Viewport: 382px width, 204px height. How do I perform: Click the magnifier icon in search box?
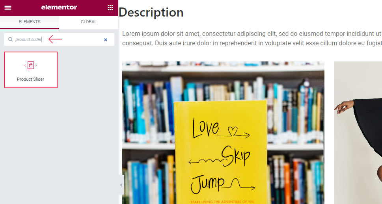(x=11, y=40)
